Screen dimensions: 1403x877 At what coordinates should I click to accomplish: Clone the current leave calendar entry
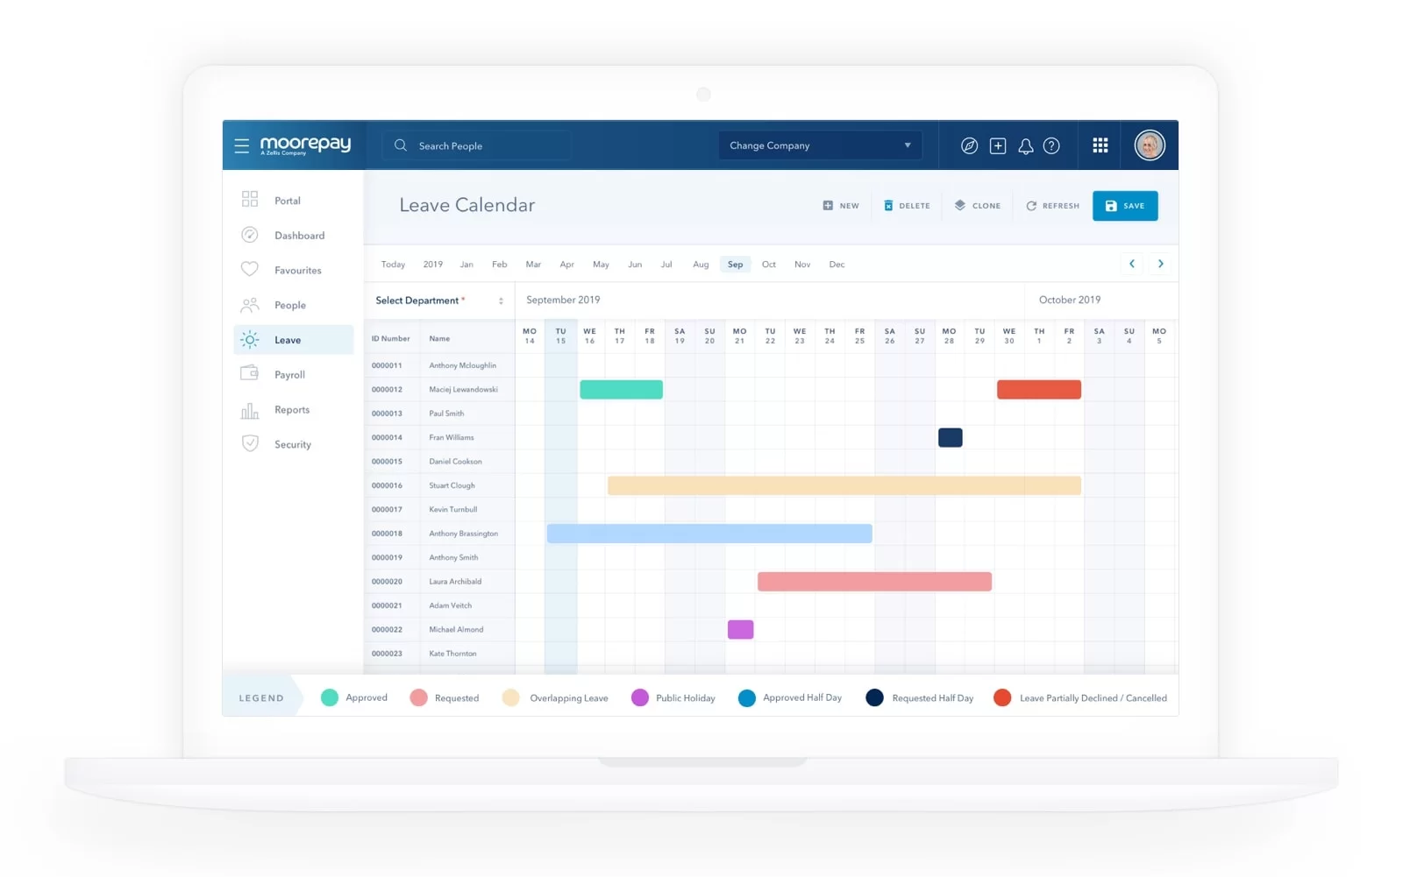[x=978, y=205]
